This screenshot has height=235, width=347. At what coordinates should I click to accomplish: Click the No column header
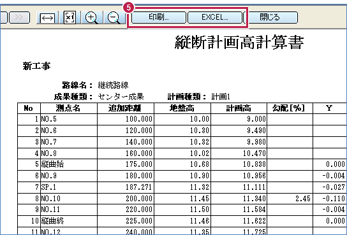[29, 108]
